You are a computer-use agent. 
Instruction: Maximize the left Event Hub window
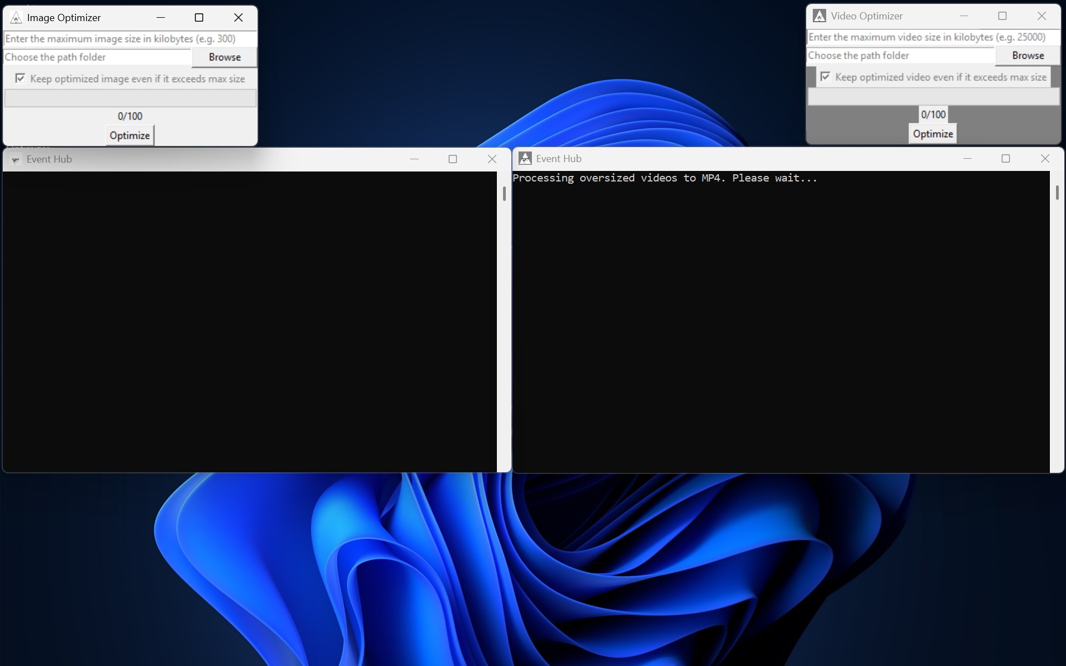tap(453, 159)
